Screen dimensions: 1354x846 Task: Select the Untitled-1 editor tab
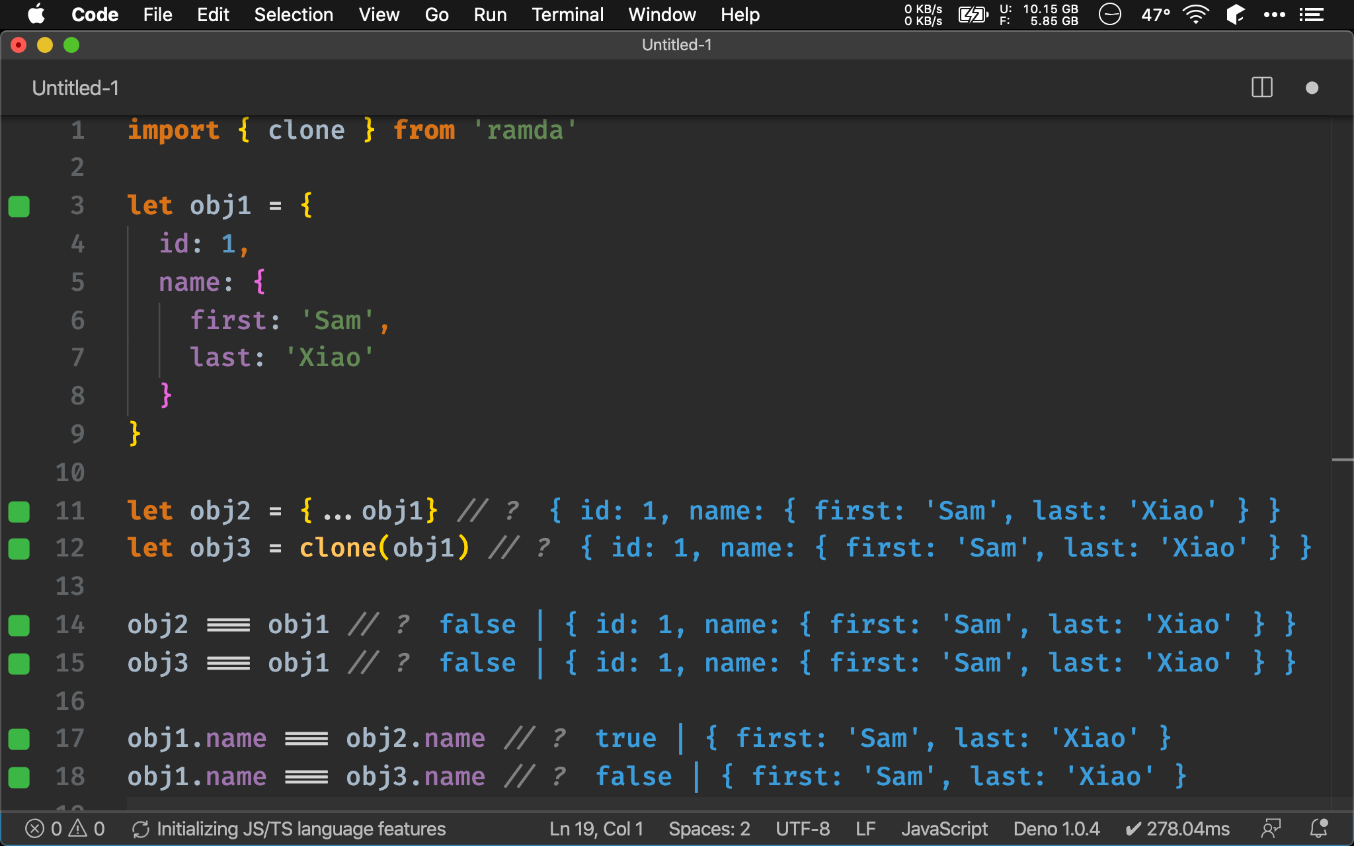pos(75,88)
